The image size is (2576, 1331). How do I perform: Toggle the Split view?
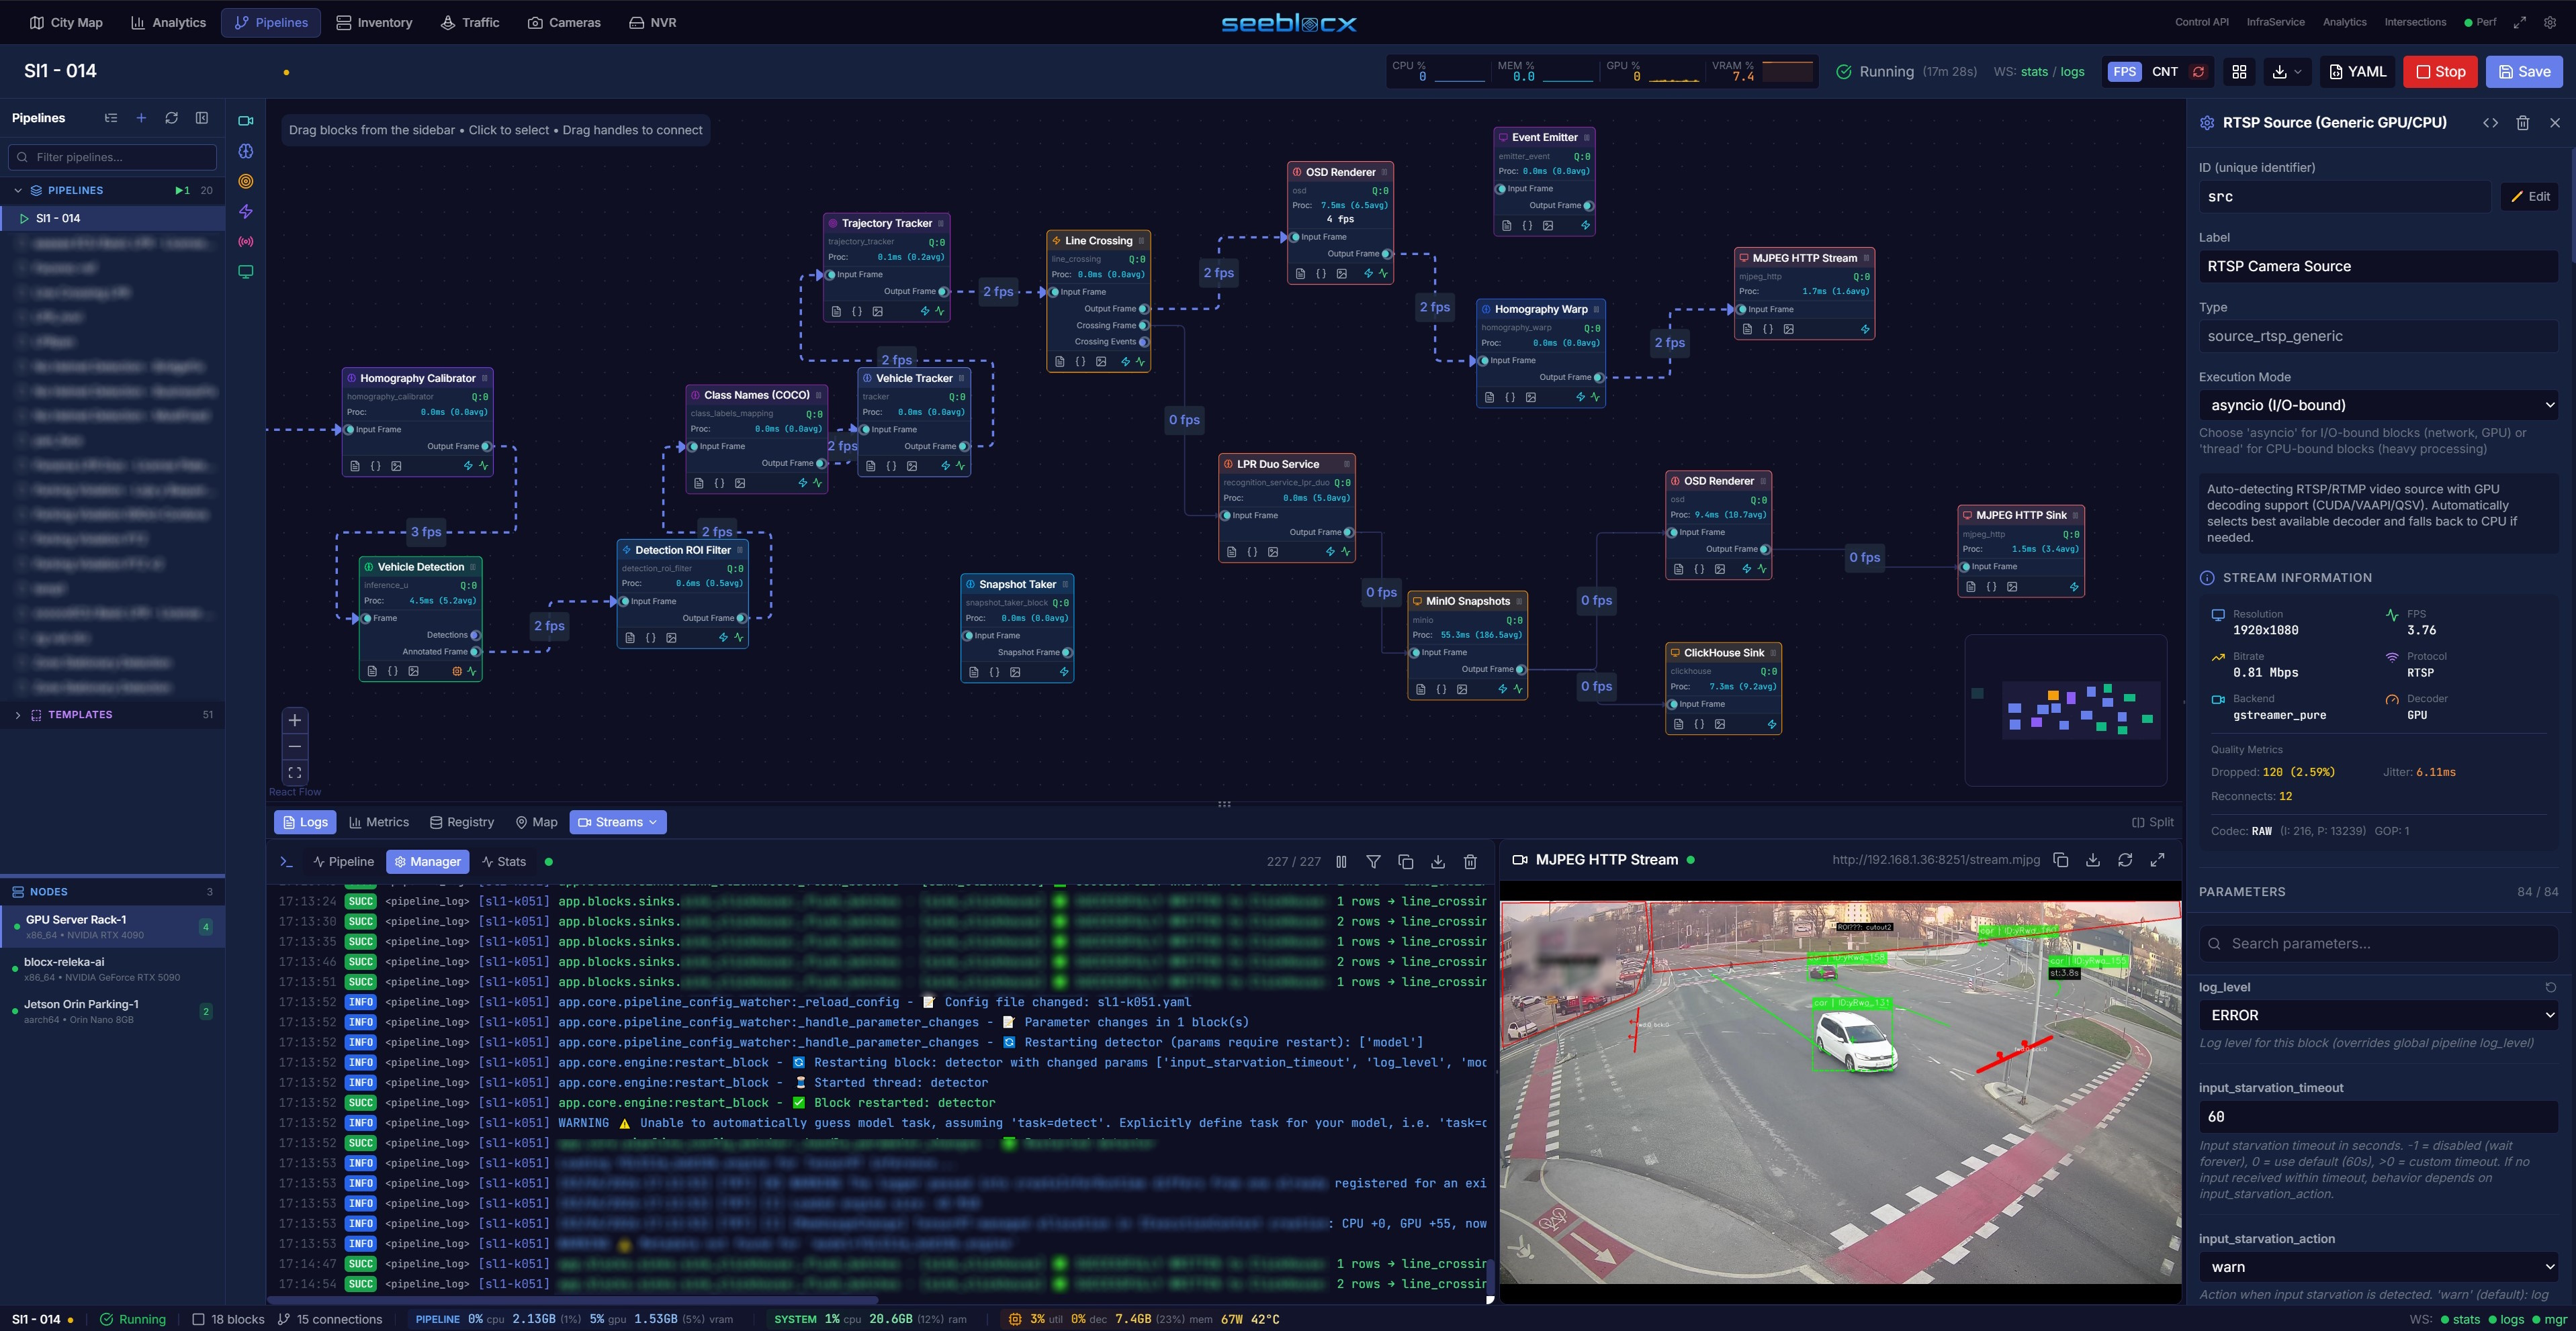pyautogui.click(x=2152, y=822)
